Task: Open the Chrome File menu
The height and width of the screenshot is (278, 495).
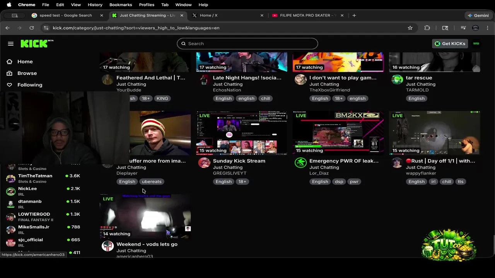Action: tap(45, 5)
